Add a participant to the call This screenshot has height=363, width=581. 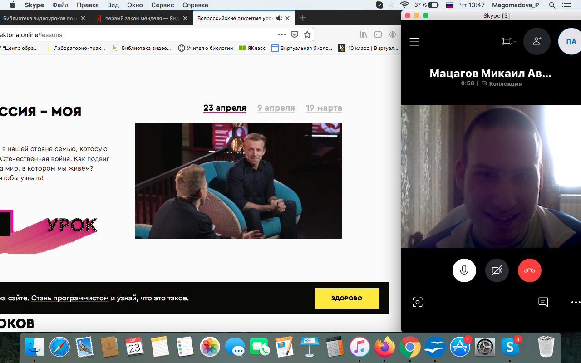pos(537,41)
